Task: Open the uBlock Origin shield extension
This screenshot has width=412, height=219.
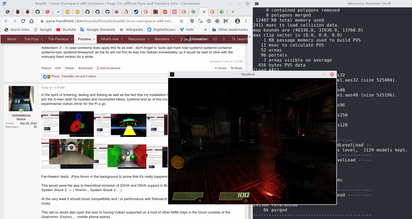Action: point(192,21)
